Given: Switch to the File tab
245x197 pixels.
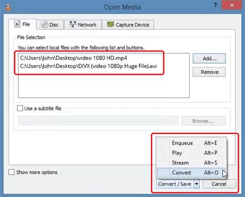Looking at the screenshot, I should [23, 24].
